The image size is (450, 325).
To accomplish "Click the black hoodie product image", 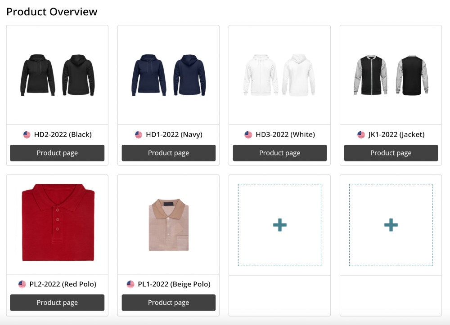I will pos(57,74).
